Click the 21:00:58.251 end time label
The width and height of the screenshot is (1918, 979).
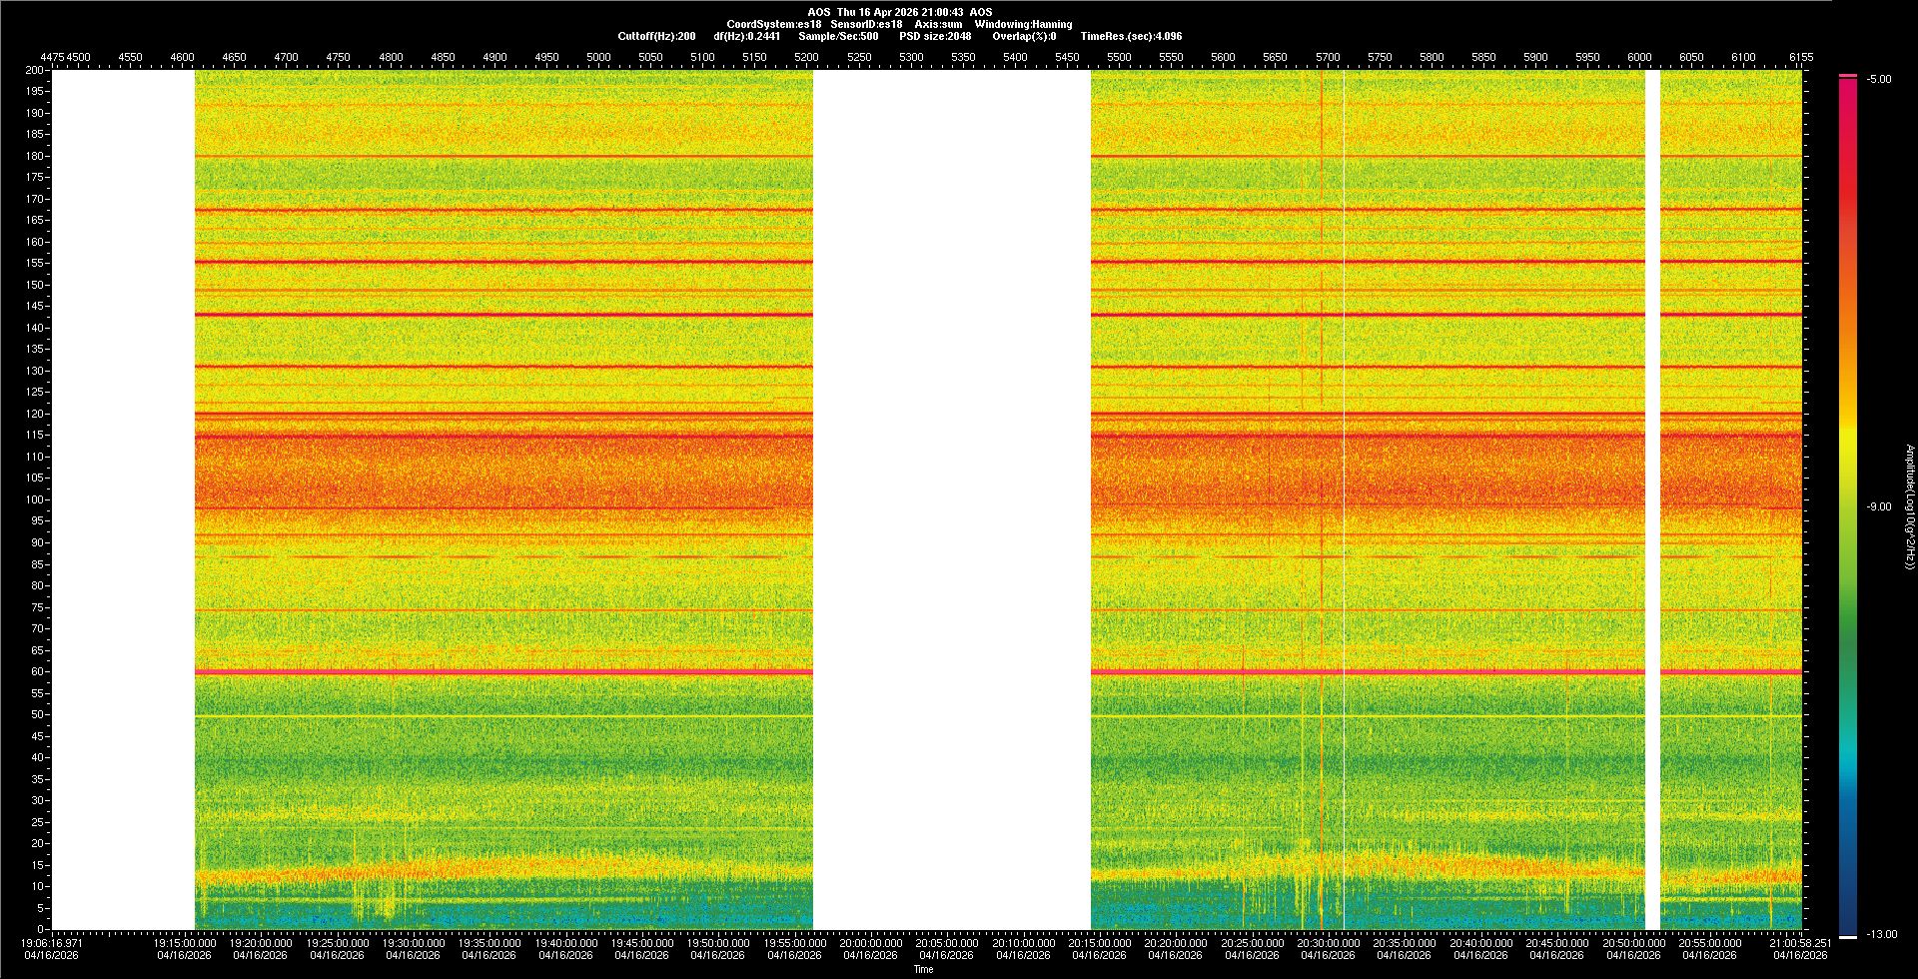click(x=1800, y=943)
